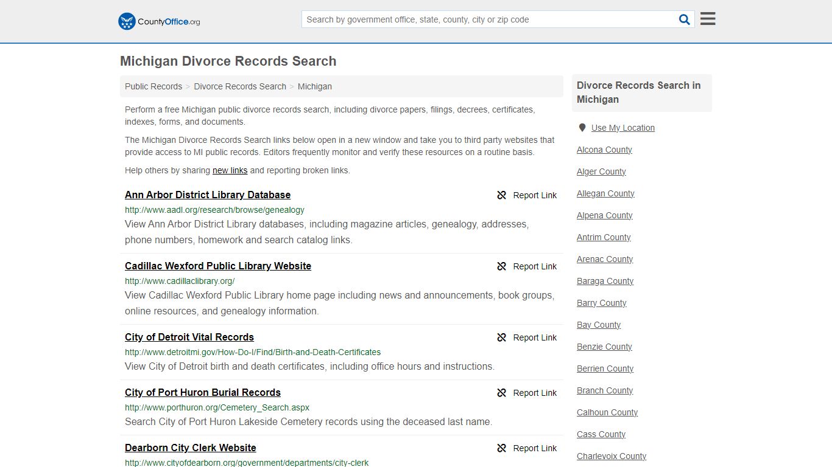Open the 'new links' hyperlink
Screen dimensions: 832x467
point(230,170)
